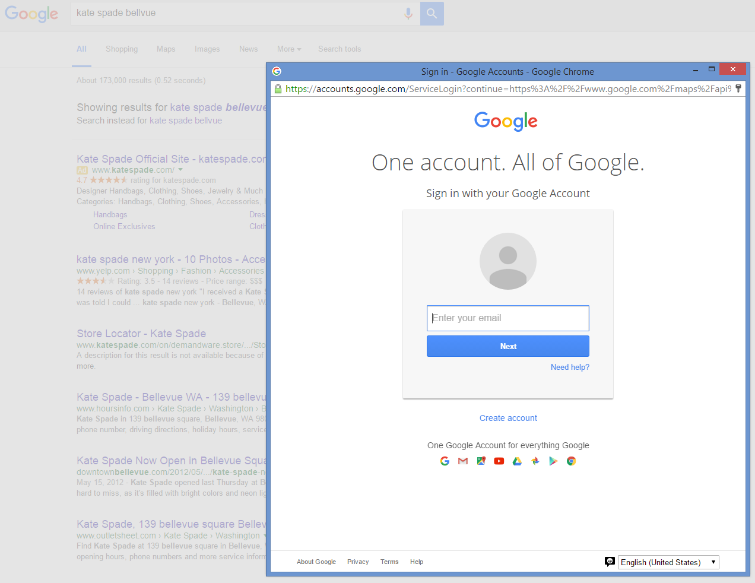
Task: Click the keyboard input icon near the language selector
Action: pyautogui.click(x=610, y=562)
